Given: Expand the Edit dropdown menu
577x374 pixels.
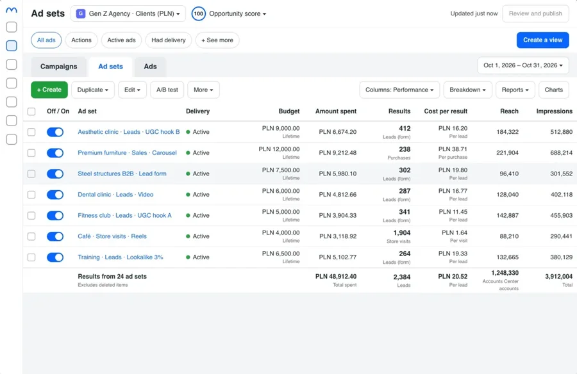Looking at the screenshot, I should 133,90.
